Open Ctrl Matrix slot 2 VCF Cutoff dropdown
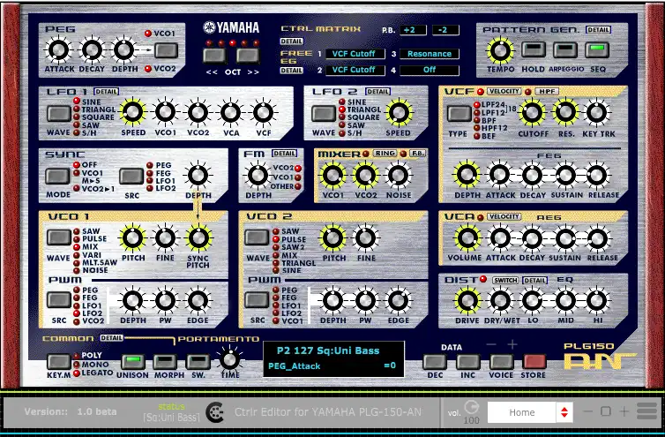This screenshot has height=437, width=665. pos(355,70)
